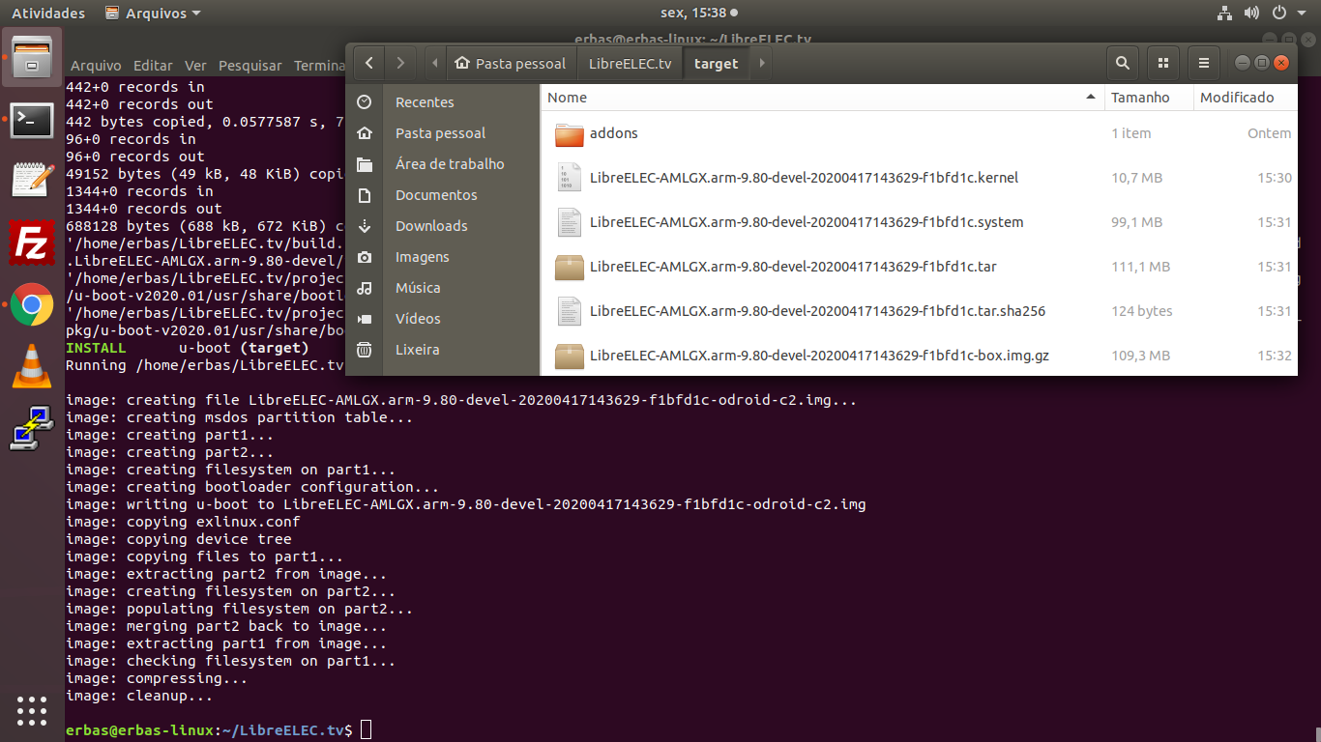Open FileZilla from the dock
Image resolution: width=1321 pixels, height=742 pixels.
point(31,243)
